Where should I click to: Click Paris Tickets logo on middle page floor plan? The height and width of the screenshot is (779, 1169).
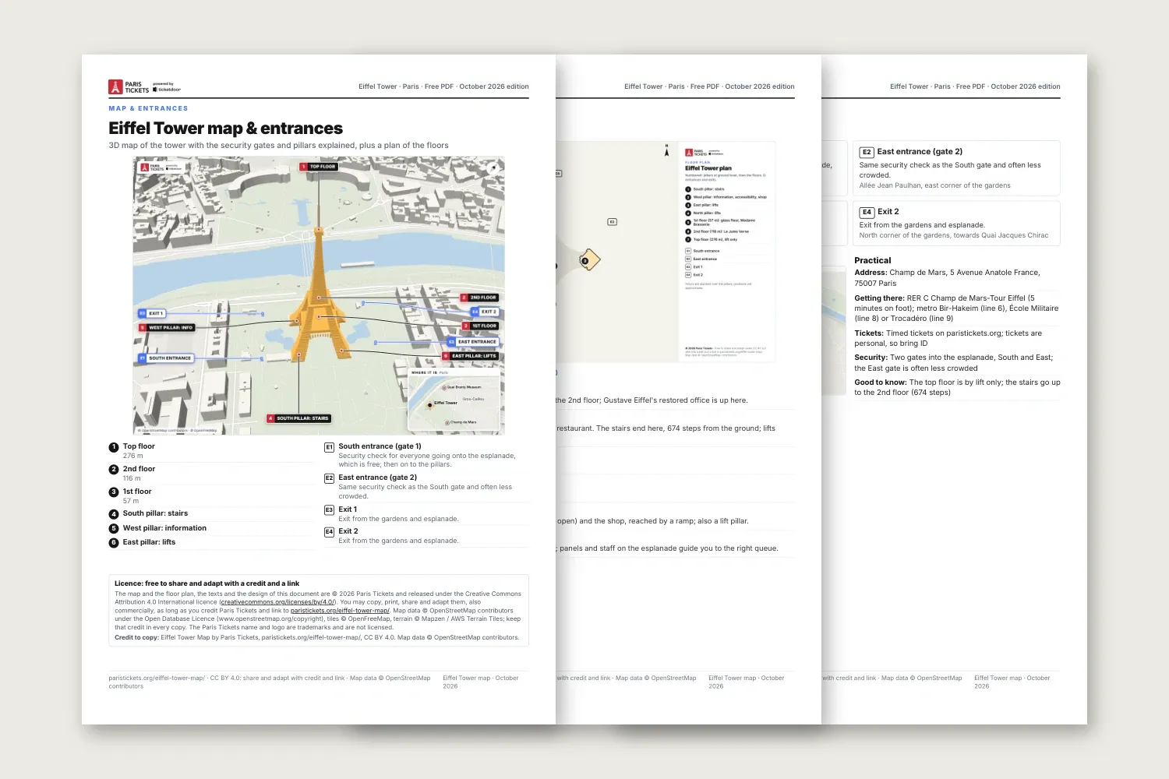click(x=702, y=153)
